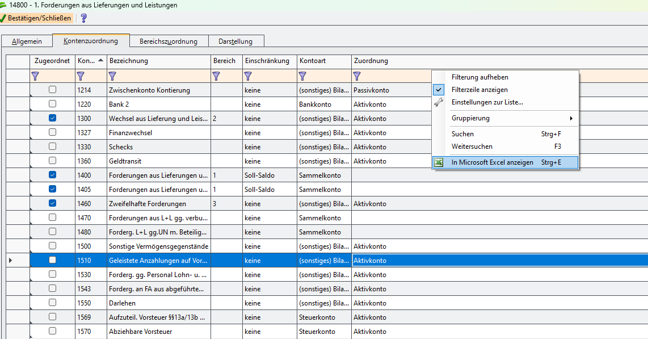This screenshot has width=648, height=339.
Task: Uncheck Zweifelhafte Forderungen account 1460 checkbox
Action: 52,203
